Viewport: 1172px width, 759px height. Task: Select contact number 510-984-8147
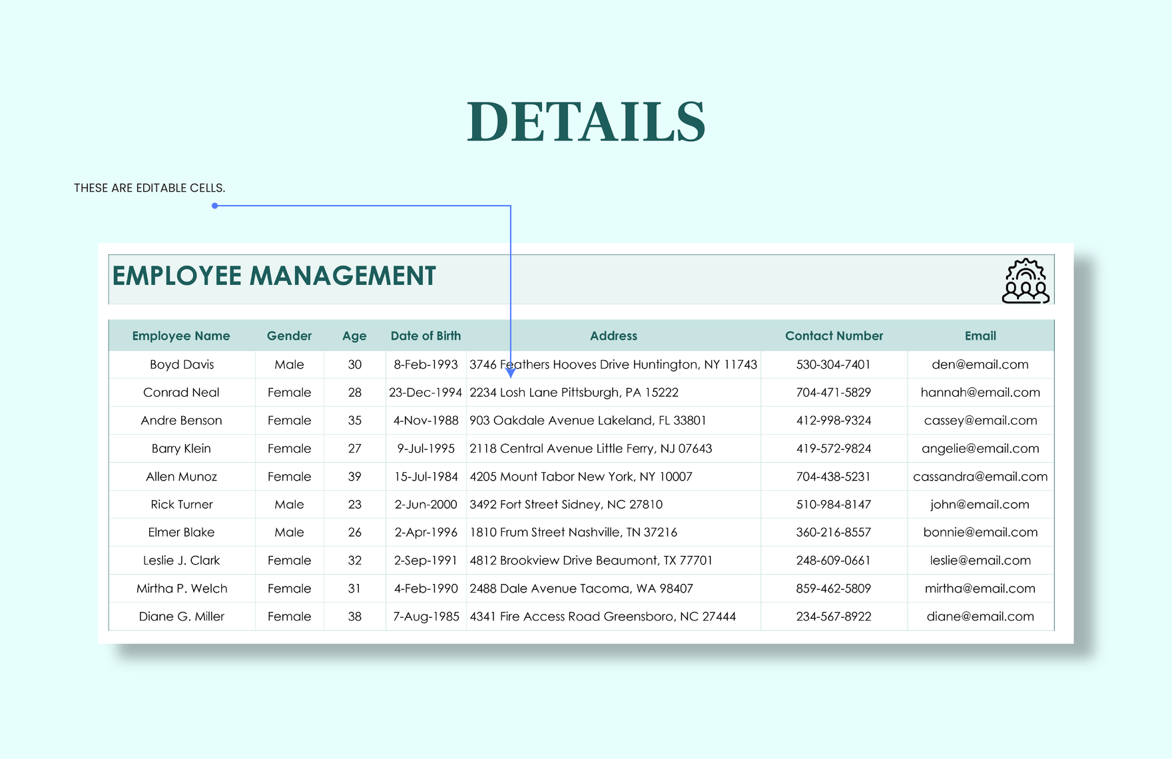click(x=834, y=505)
